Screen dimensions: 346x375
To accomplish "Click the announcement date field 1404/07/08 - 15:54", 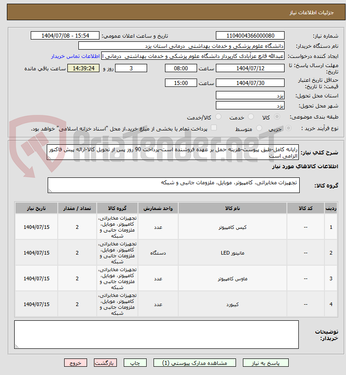I will click(x=65, y=36).
